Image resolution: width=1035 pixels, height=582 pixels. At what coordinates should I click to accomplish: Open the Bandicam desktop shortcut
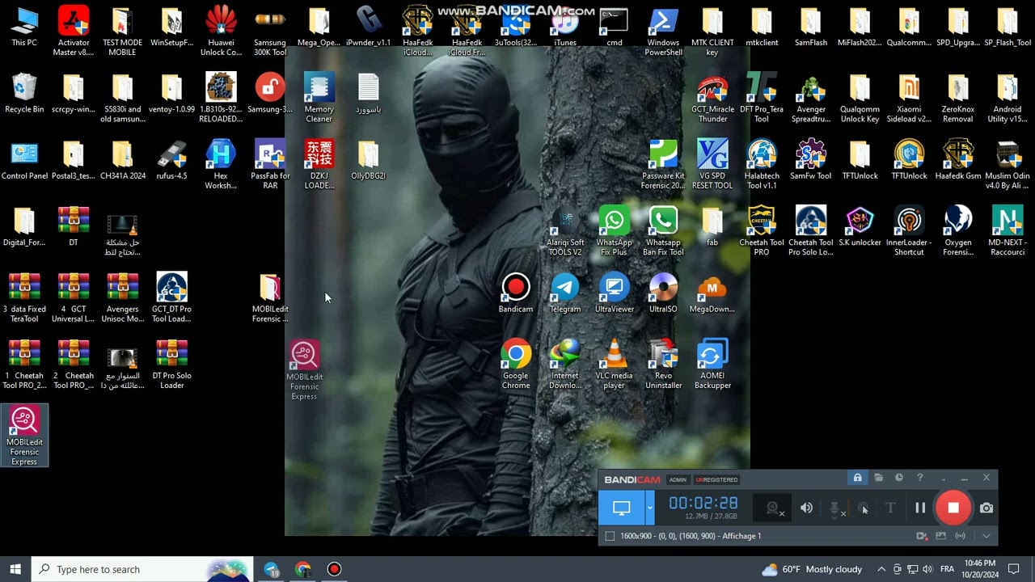[516, 293]
